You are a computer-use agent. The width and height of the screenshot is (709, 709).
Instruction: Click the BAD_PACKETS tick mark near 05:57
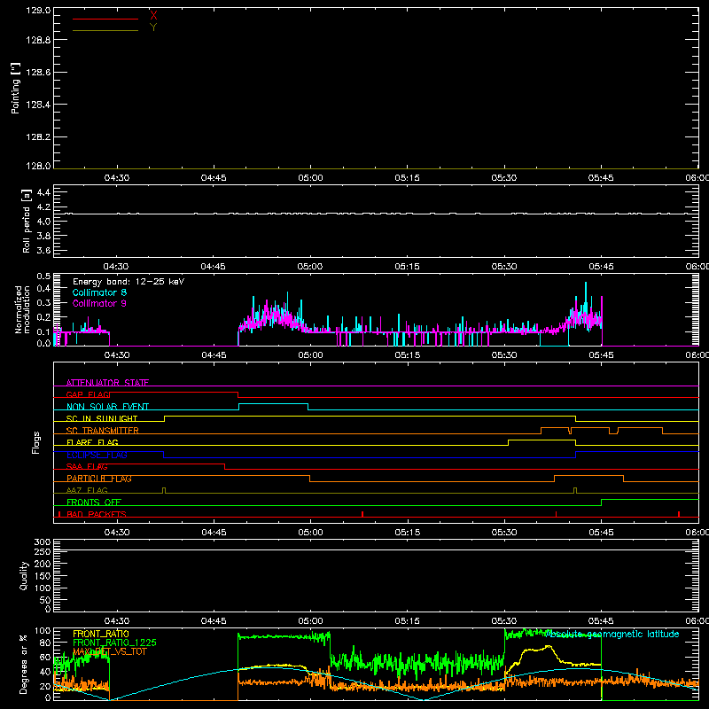click(x=679, y=514)
